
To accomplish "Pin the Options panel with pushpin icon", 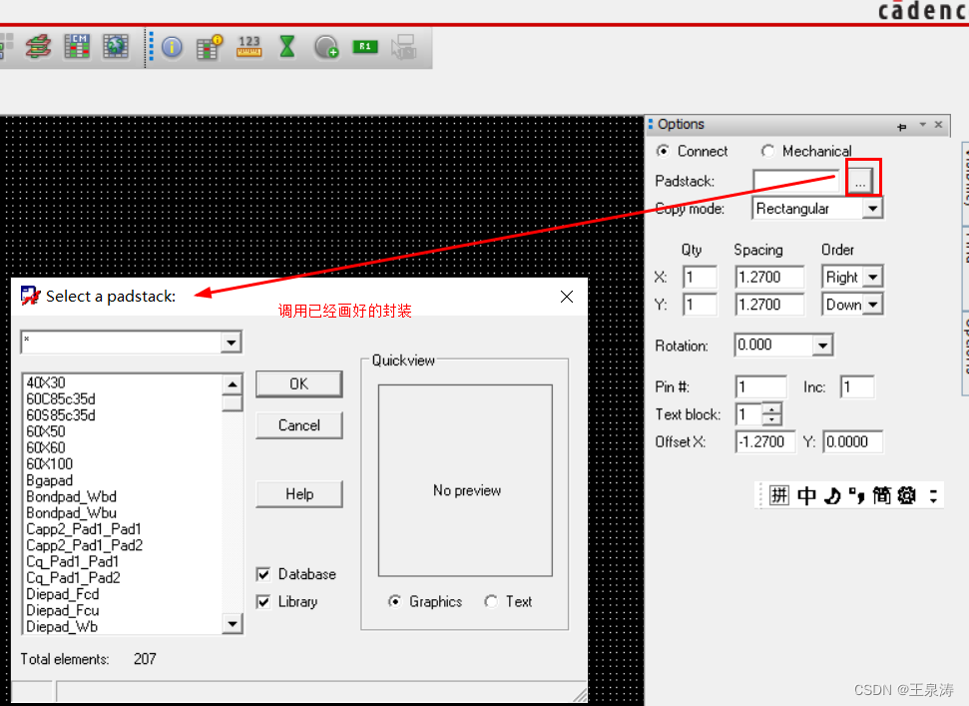I will pos(902,125).
